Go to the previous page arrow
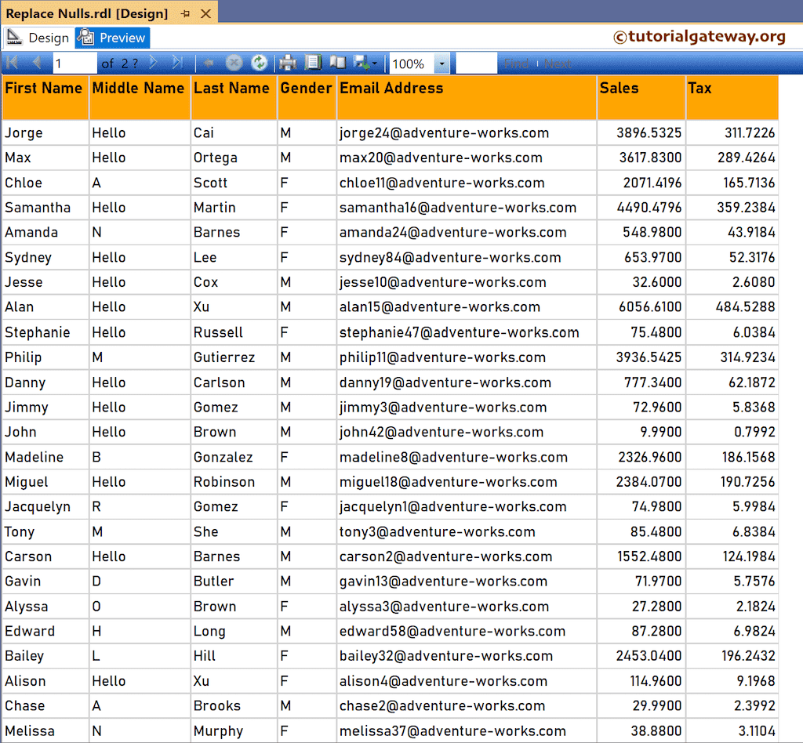Screen dimensions: 803x743 (35, 63)
